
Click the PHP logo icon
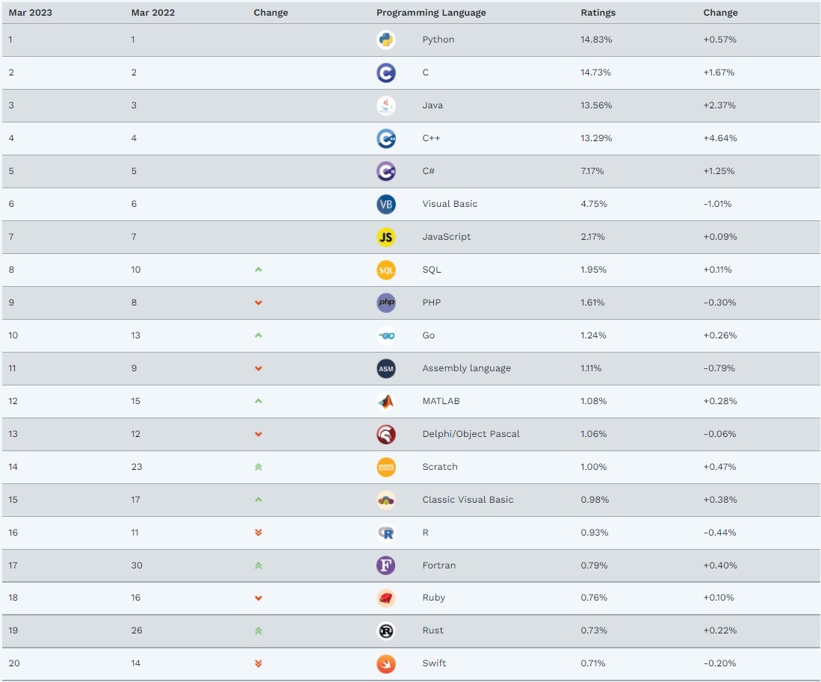click(385, 303)
